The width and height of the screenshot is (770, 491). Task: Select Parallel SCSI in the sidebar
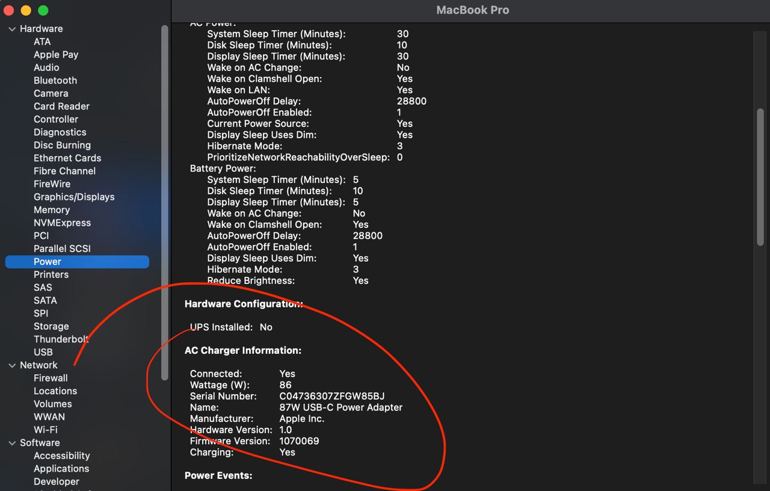62,249
